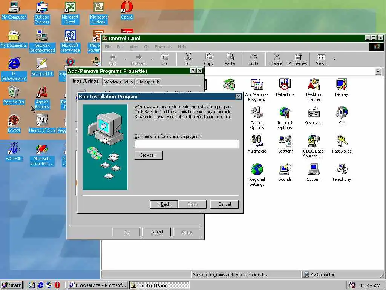The image size is (386, 290).
Task: Open the Passwords control panel icon
Action: tap(342, 144)
